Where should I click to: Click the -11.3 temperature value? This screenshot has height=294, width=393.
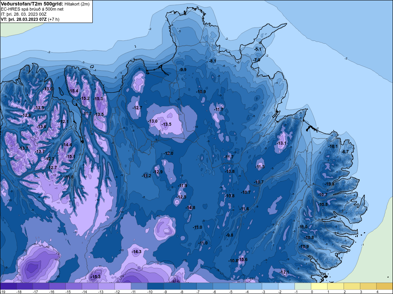(x=260, y=167)
